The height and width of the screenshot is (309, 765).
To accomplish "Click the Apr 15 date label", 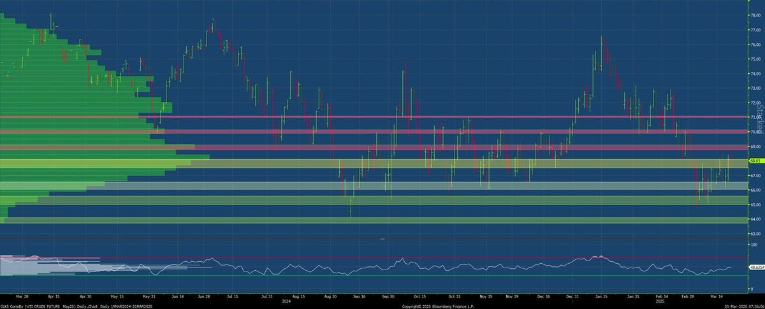I will pos(54,296).
